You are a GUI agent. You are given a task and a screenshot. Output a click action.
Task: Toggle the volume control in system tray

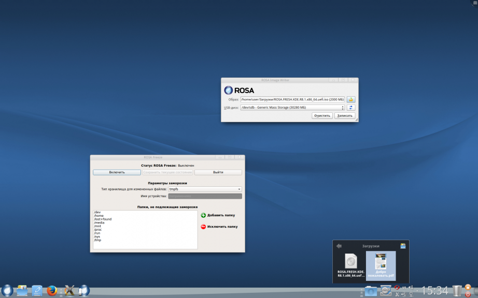pos(411,287)
